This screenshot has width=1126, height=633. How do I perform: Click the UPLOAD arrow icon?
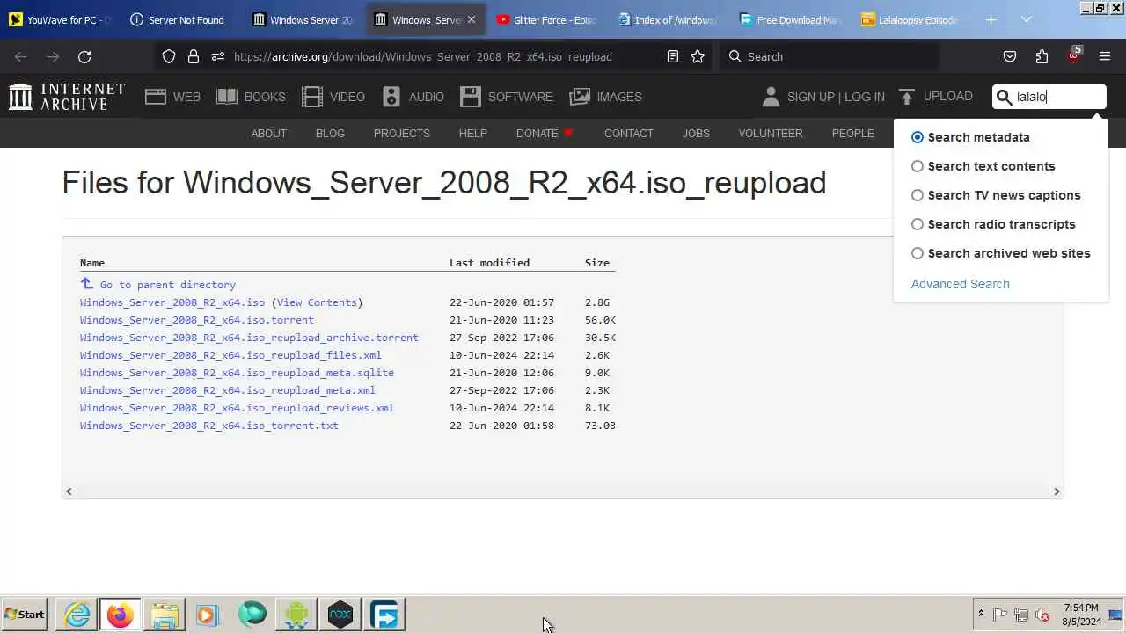907,97
